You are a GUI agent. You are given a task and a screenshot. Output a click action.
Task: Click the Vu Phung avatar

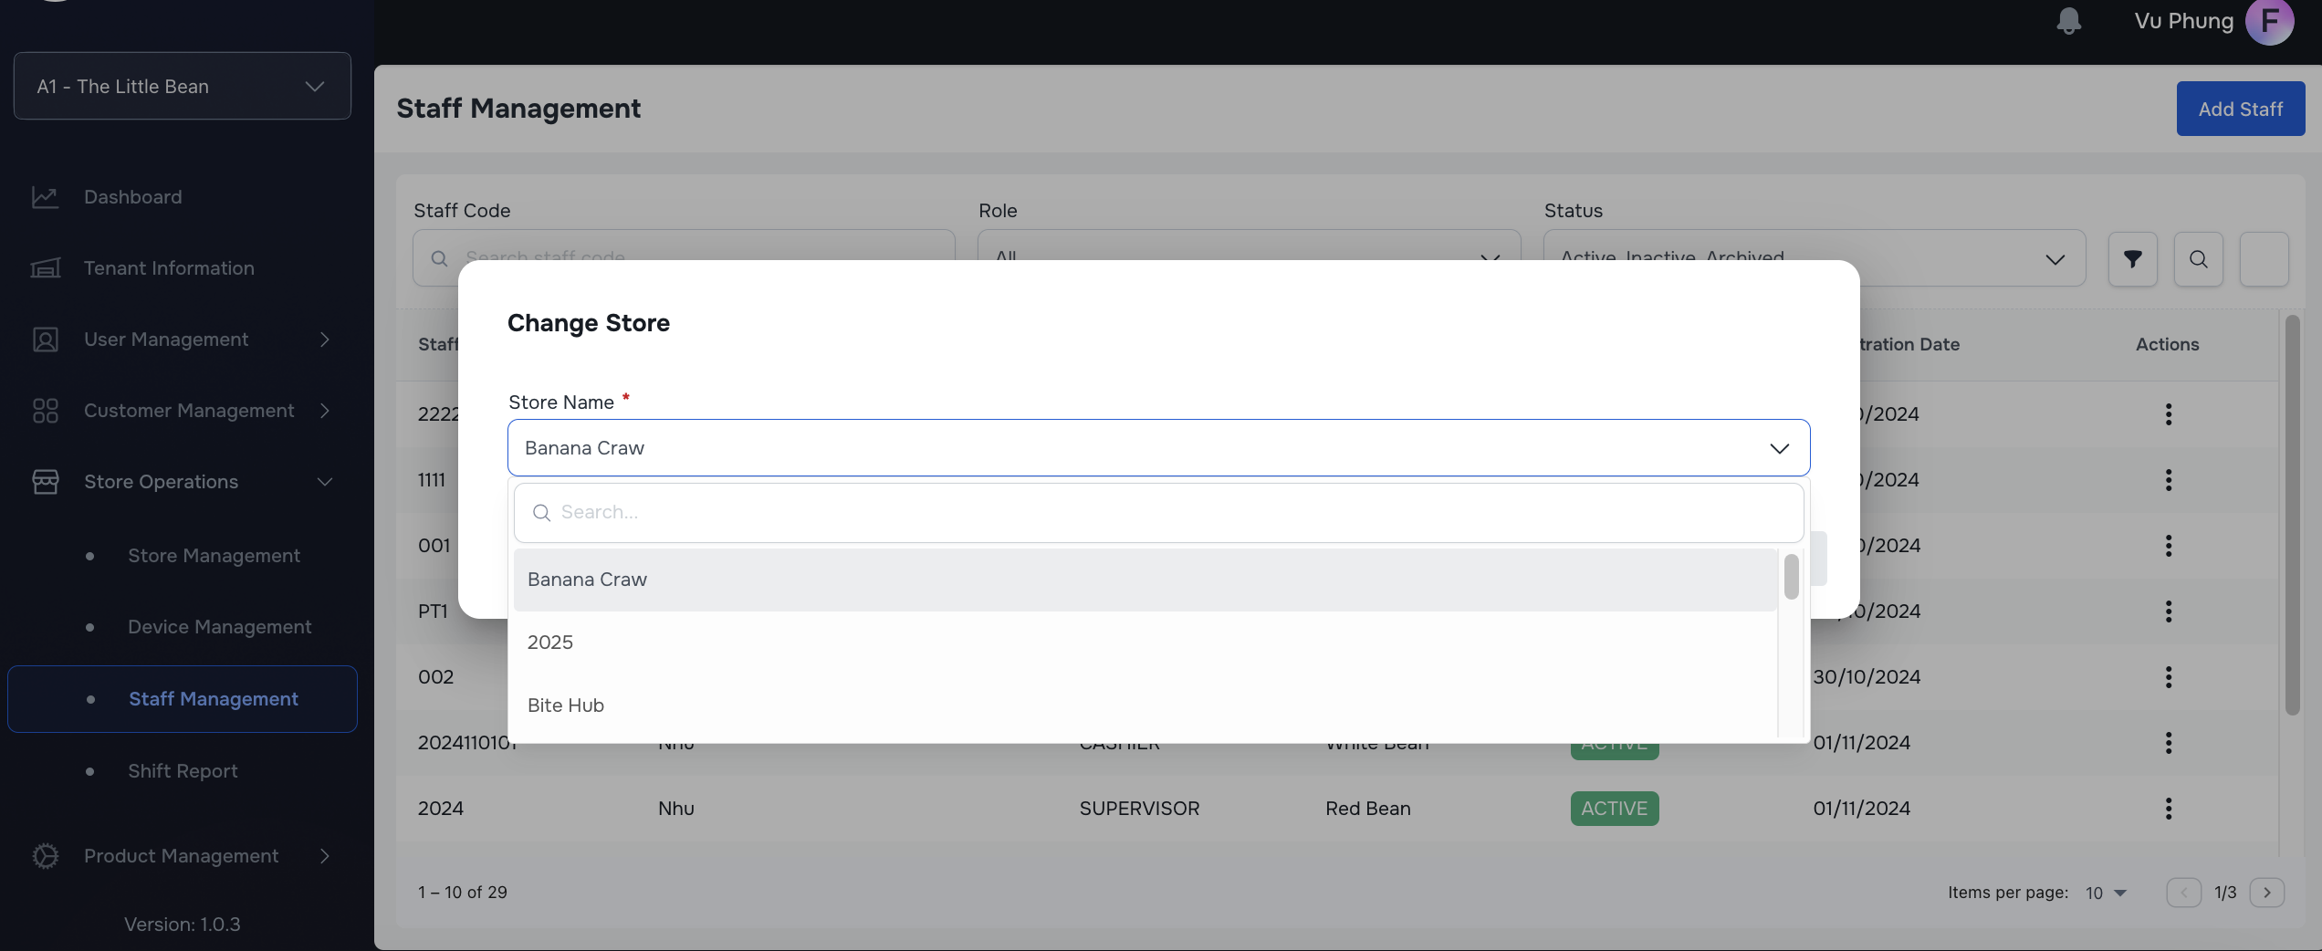pos(2270,20)
